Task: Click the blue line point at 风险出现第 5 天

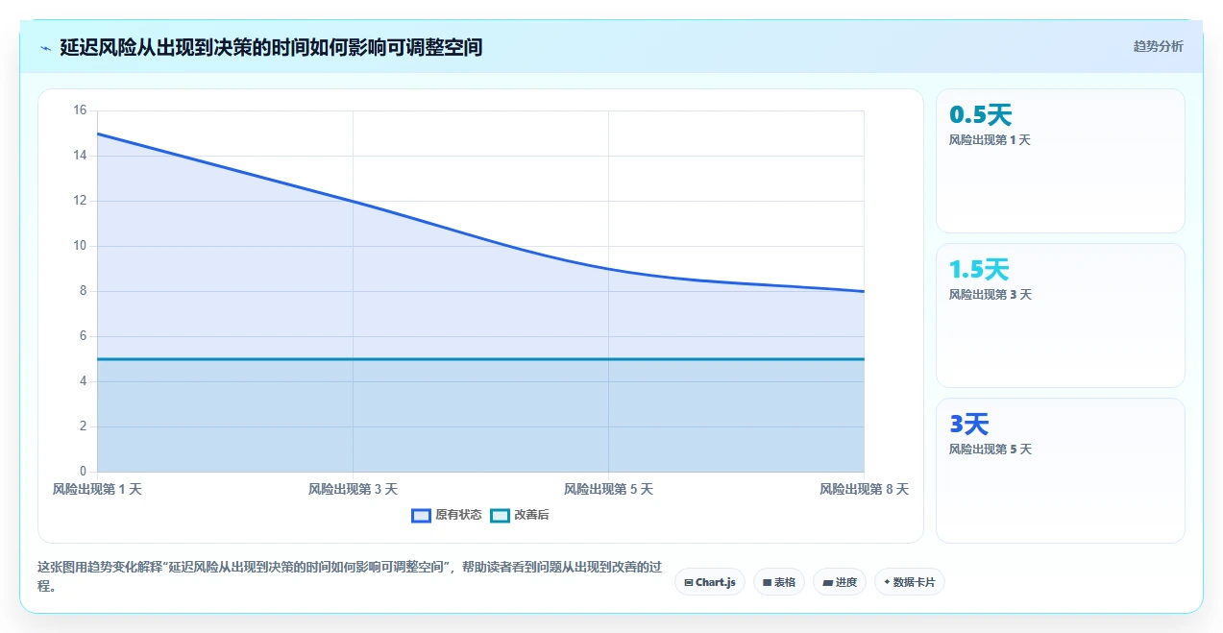Action: tap(608, 269)
